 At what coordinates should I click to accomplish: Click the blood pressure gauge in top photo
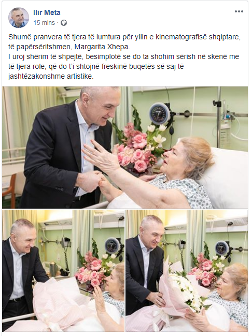(160, 114)
